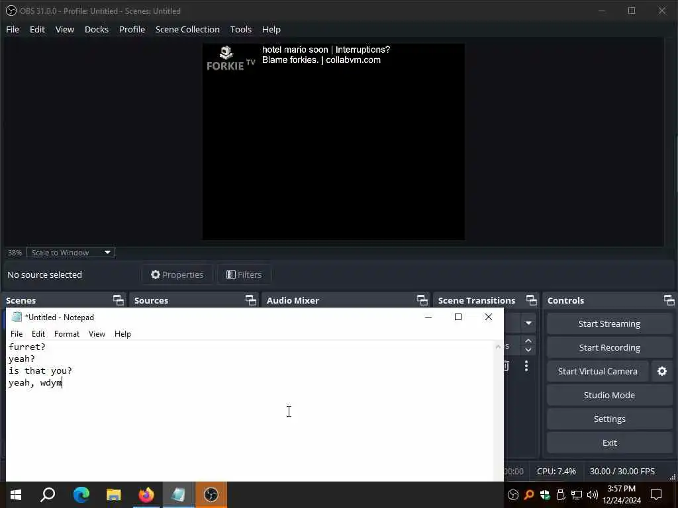Launch Firefox from taskbar
This screenshot has width=678, height=508.
tap(146, 495)
